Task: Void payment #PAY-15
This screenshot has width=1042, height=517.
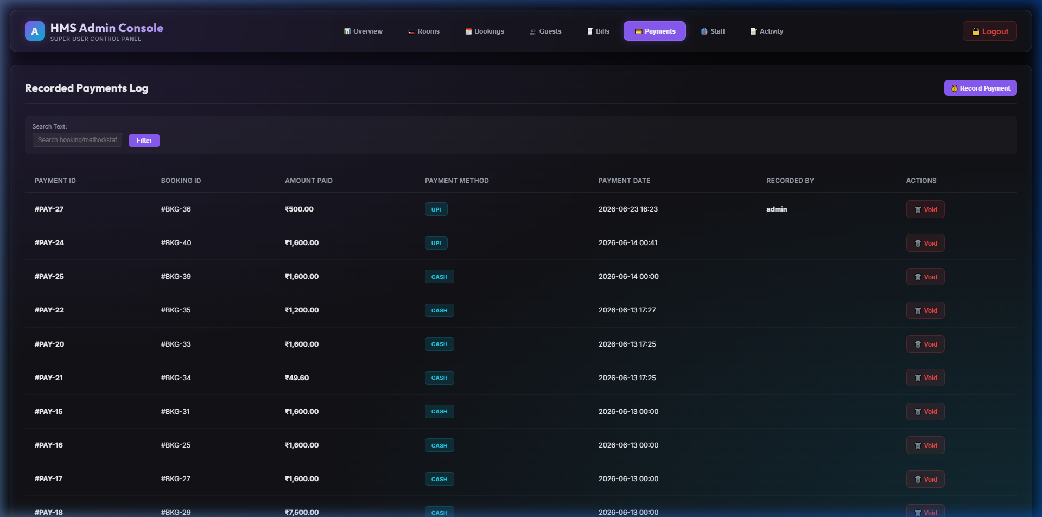Action: click(925, 411)
